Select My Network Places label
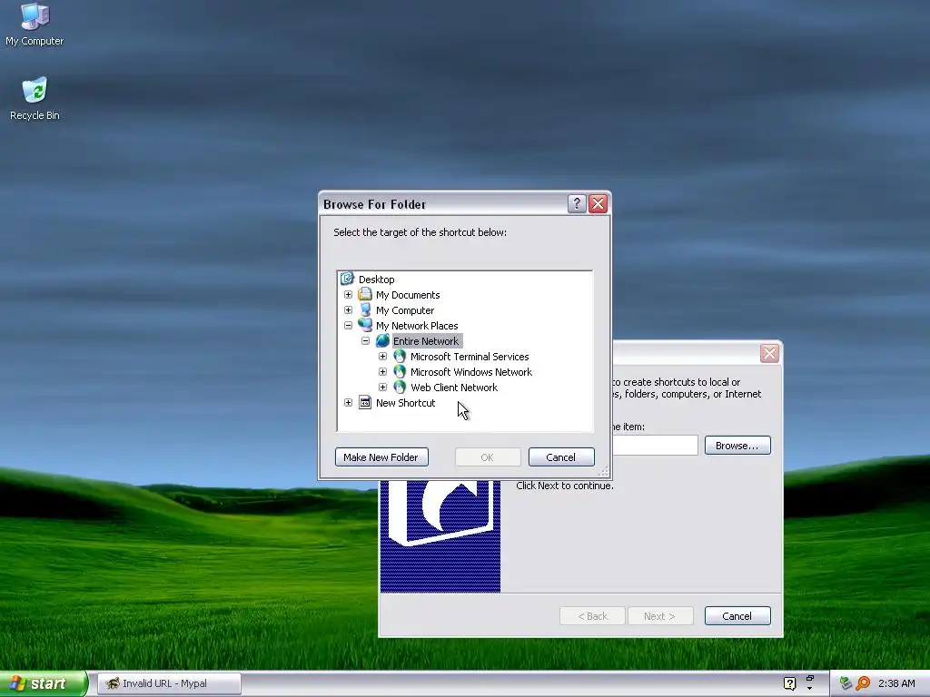930x697 pixels. (416, 326)
